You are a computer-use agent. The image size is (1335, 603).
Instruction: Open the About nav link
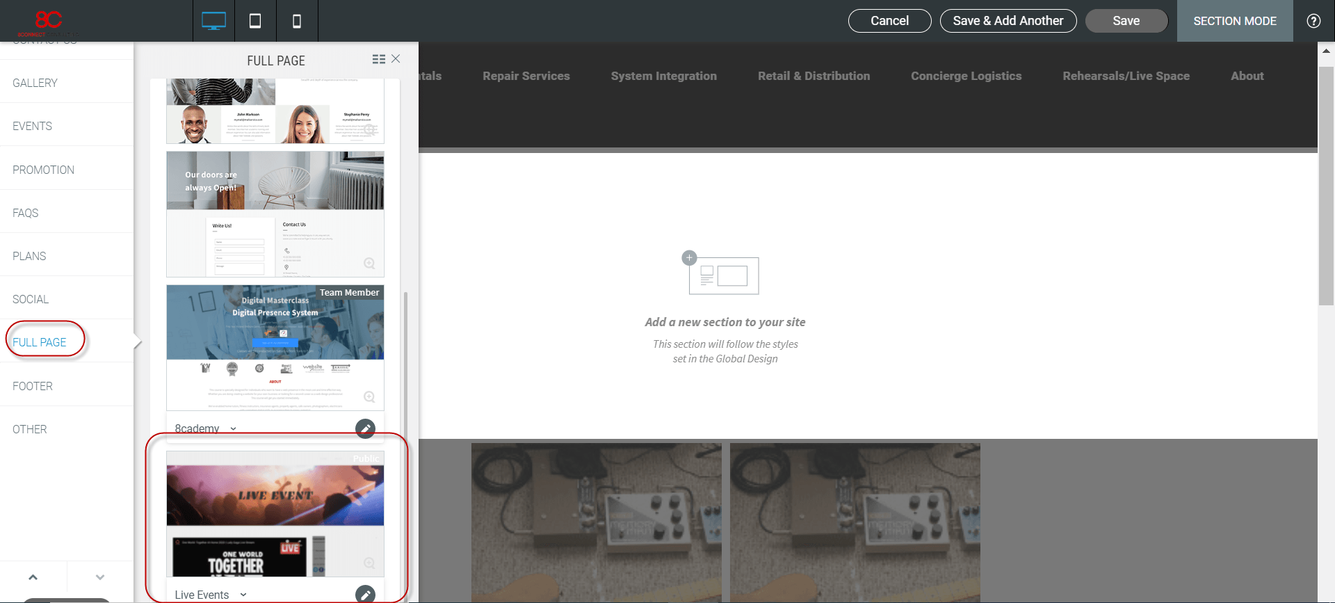pyautogui.click(x=1247, y=76)
